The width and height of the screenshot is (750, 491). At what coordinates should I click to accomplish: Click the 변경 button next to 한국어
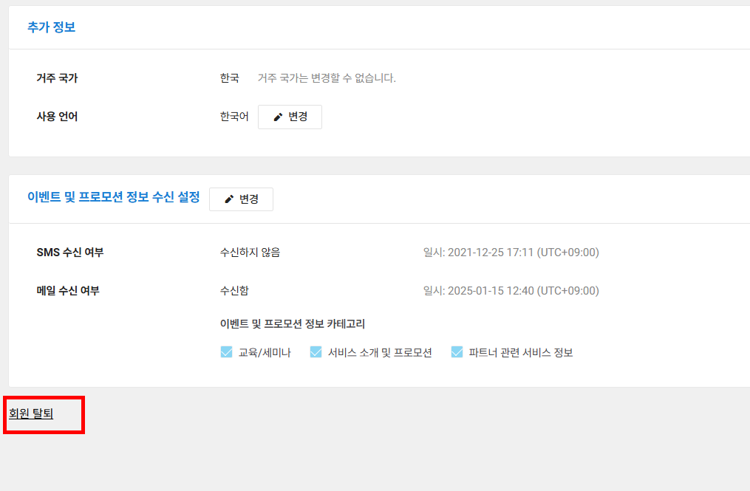pos(290,116)
